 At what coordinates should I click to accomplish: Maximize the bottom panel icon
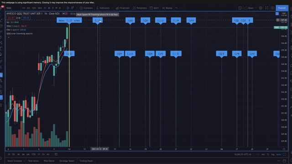pyautogui.click(x=284, y=161)
